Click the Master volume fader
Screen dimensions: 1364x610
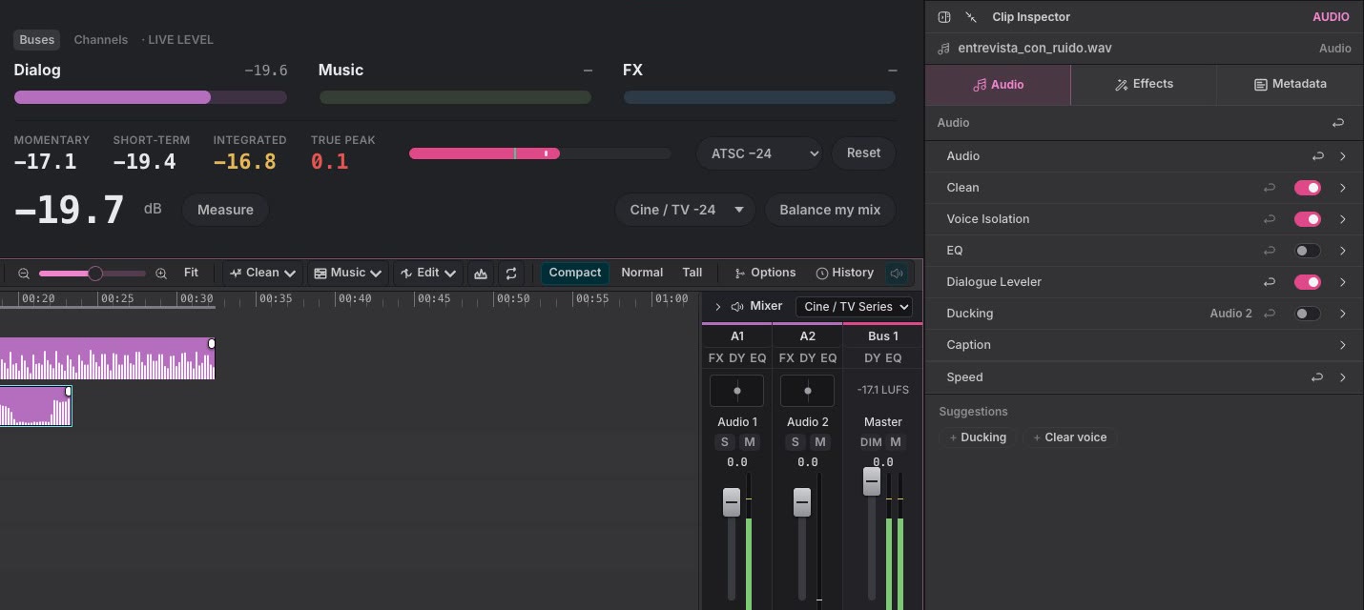(872, 480)
